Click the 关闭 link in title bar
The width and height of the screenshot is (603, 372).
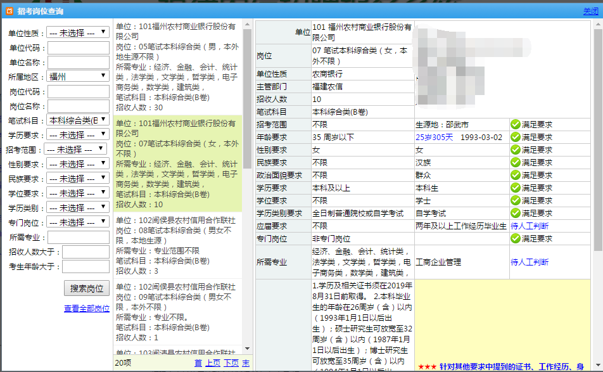pyautogui.click(x=591, y=11)
